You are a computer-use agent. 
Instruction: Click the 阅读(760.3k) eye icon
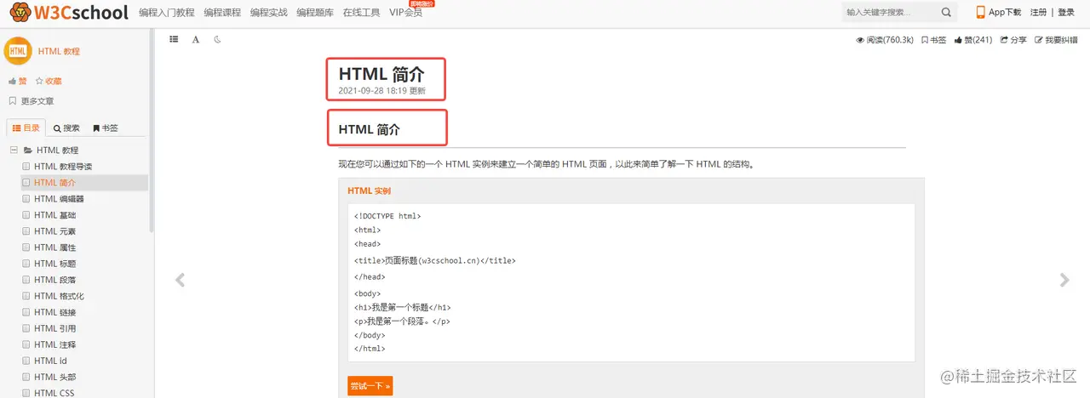[860, 40]
